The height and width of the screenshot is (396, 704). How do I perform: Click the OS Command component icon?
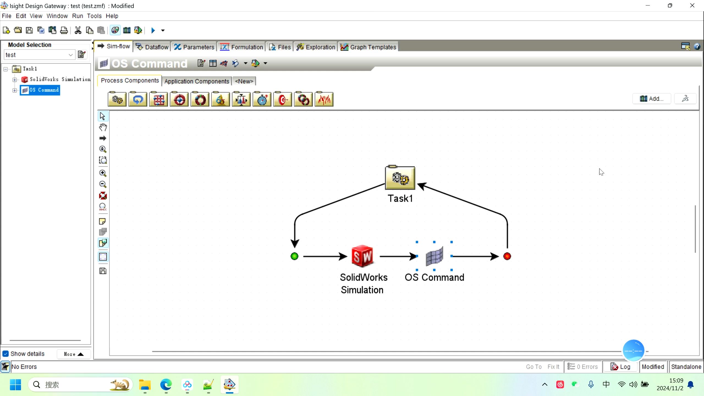(x=434, y=256)
